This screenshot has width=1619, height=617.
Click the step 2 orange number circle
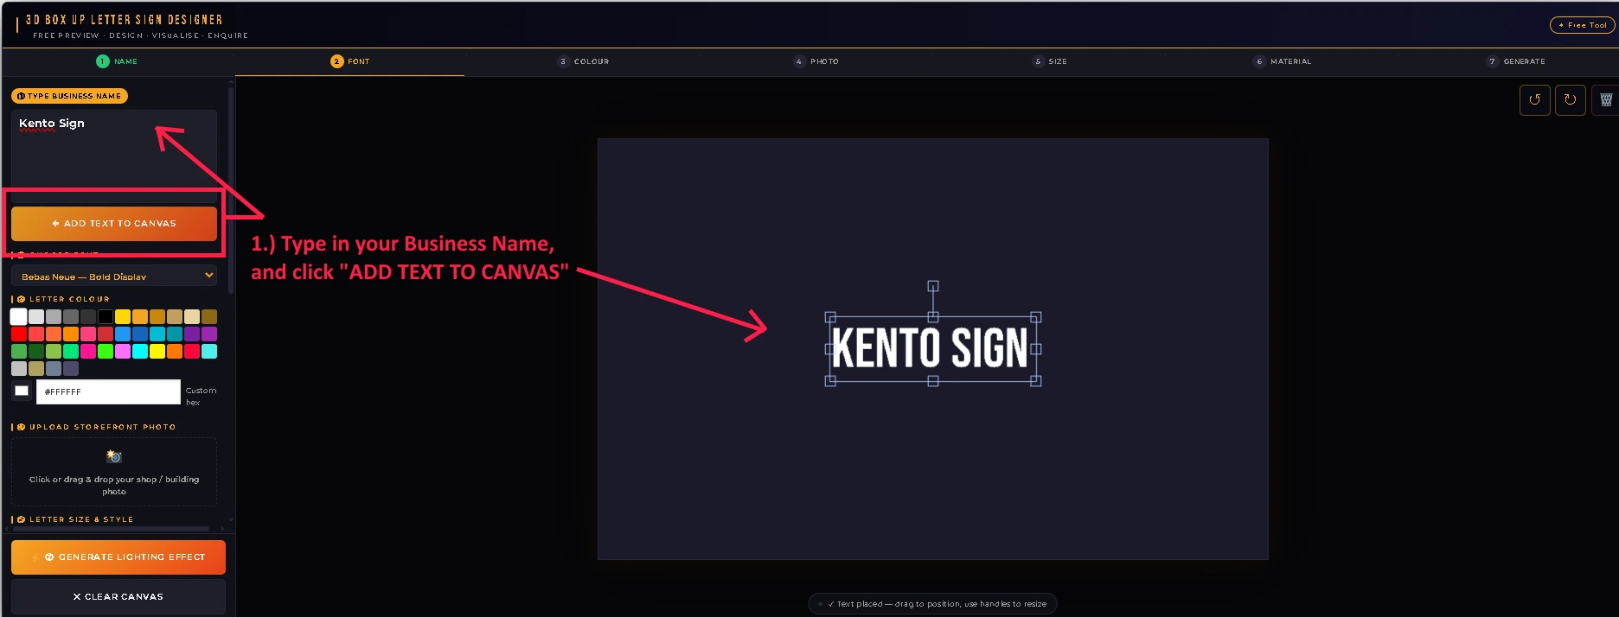(x=336, y=61)
